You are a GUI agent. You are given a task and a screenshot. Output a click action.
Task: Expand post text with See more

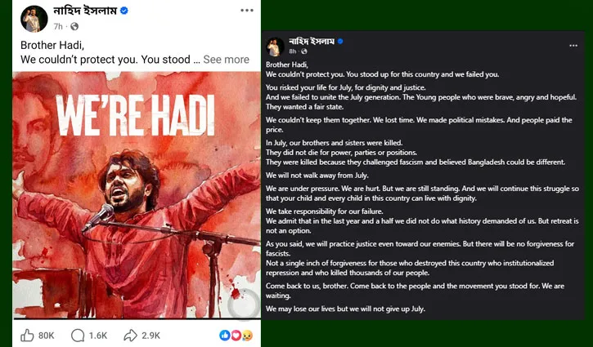tap(226, 60)
